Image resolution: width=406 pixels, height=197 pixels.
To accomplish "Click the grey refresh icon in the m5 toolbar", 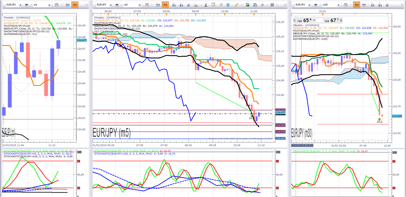I will [221, 5].
